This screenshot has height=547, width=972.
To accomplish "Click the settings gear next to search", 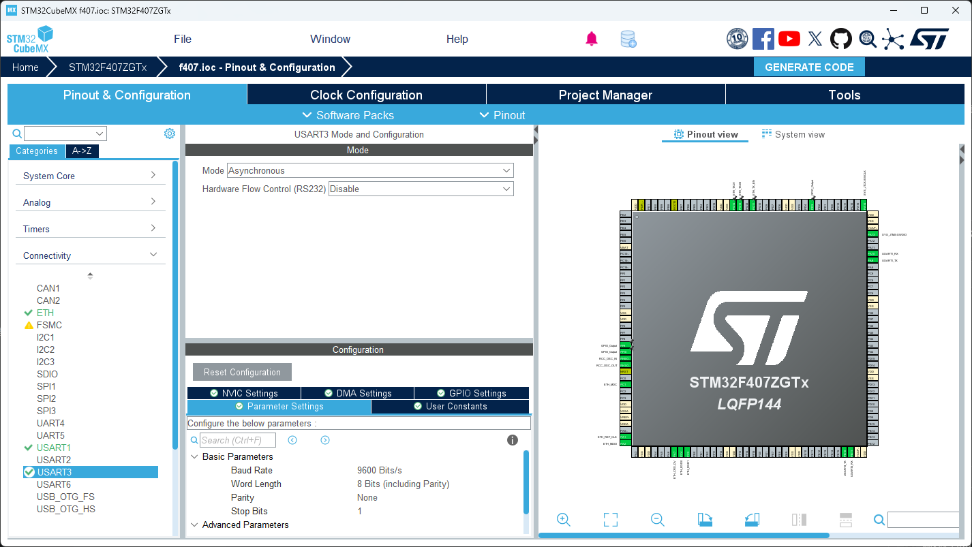I will coord(169,133).
